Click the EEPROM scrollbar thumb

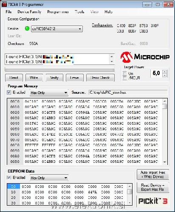[130, 192]
